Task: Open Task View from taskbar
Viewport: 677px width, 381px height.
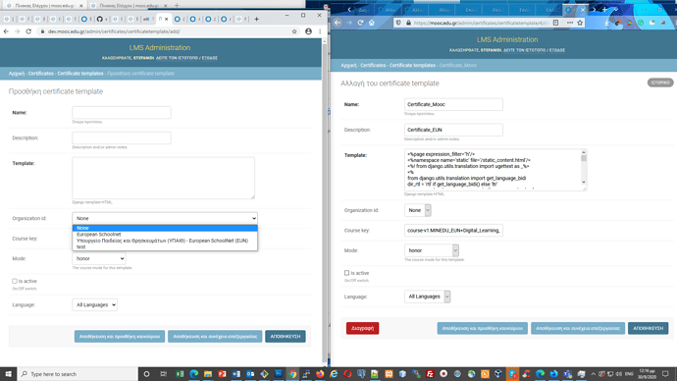Action: (x=163, y=374)
